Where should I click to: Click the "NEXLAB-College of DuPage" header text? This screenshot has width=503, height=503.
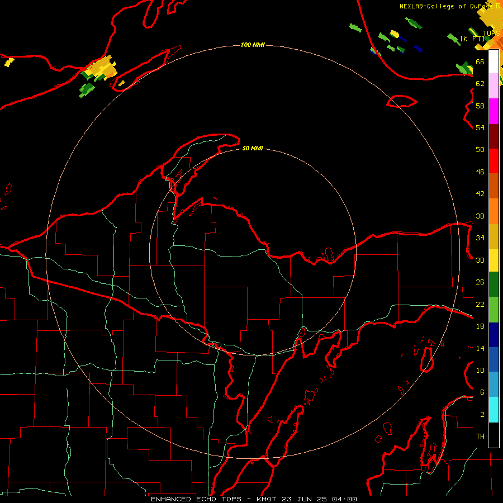[447, 6]
